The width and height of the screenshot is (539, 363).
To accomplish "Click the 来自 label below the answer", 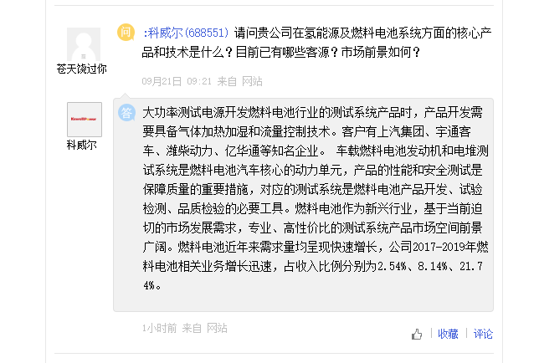I will [x=192, y=328].
